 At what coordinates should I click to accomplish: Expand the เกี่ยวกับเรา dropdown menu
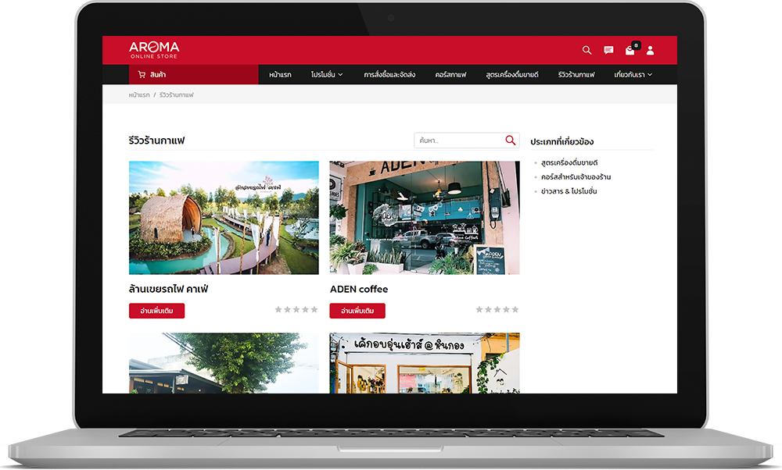(633, 75)
